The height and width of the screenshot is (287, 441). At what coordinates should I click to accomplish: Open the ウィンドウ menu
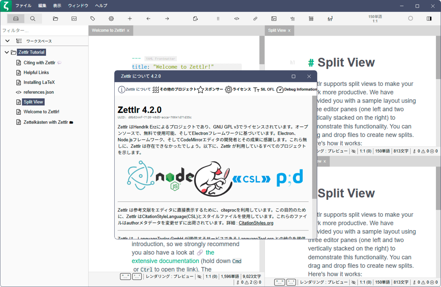pos(78,6)
